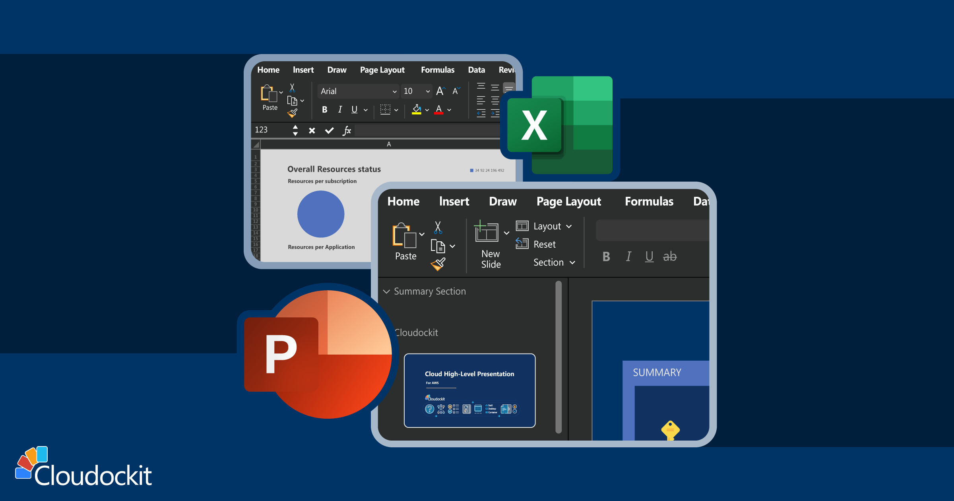
Task: Expand the Borders dropdown arrow
Action: click(x=396, y=110)
